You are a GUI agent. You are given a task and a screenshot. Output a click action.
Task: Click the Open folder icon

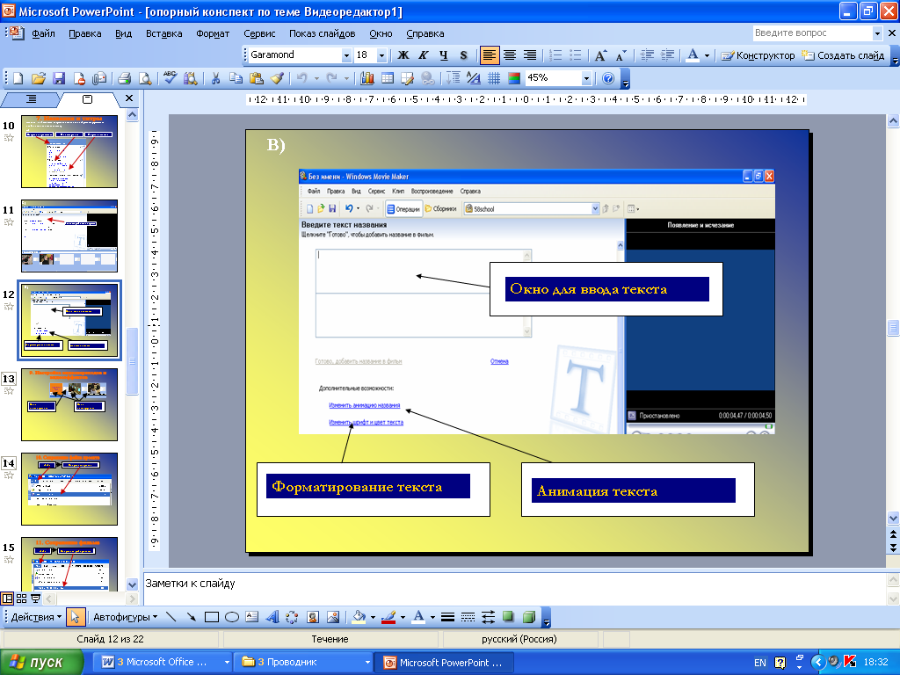(39, 78)
